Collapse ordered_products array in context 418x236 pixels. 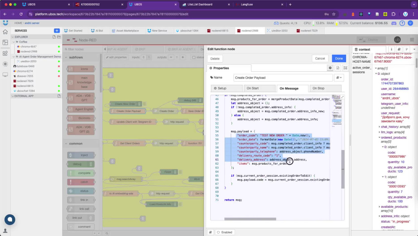[380, 137]
